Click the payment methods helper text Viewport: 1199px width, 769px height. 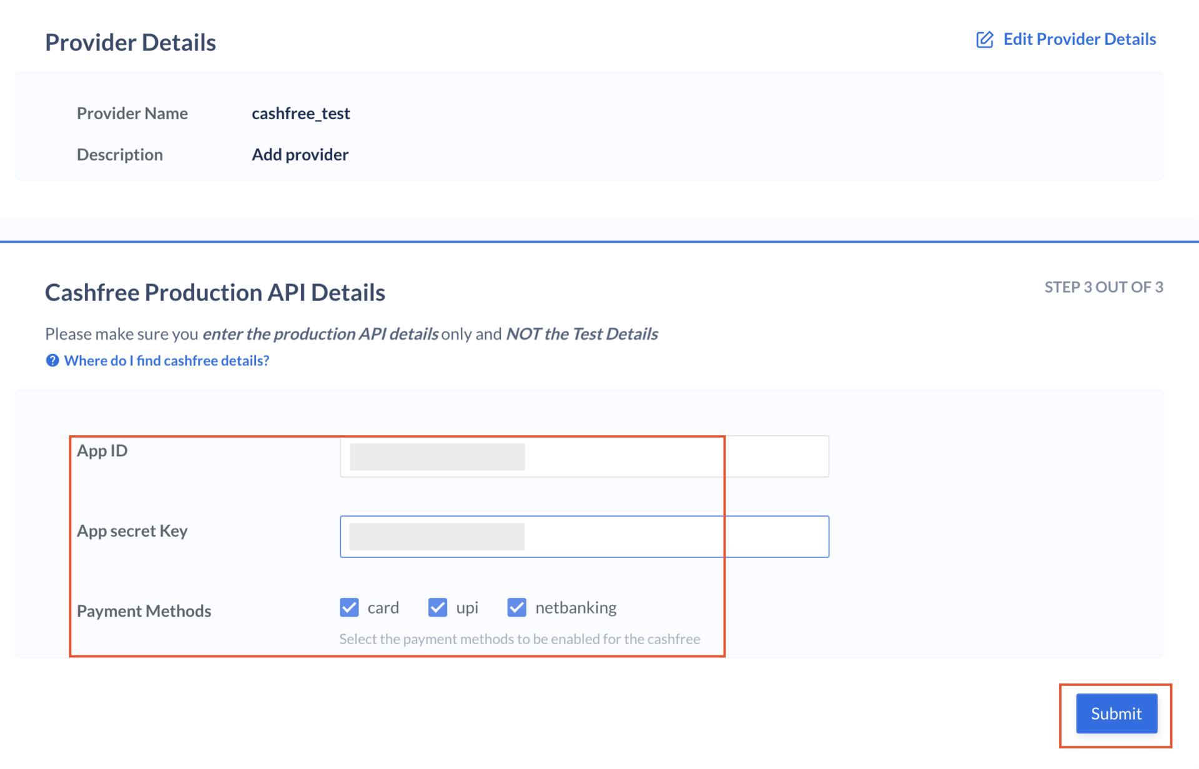pos(520,639)
